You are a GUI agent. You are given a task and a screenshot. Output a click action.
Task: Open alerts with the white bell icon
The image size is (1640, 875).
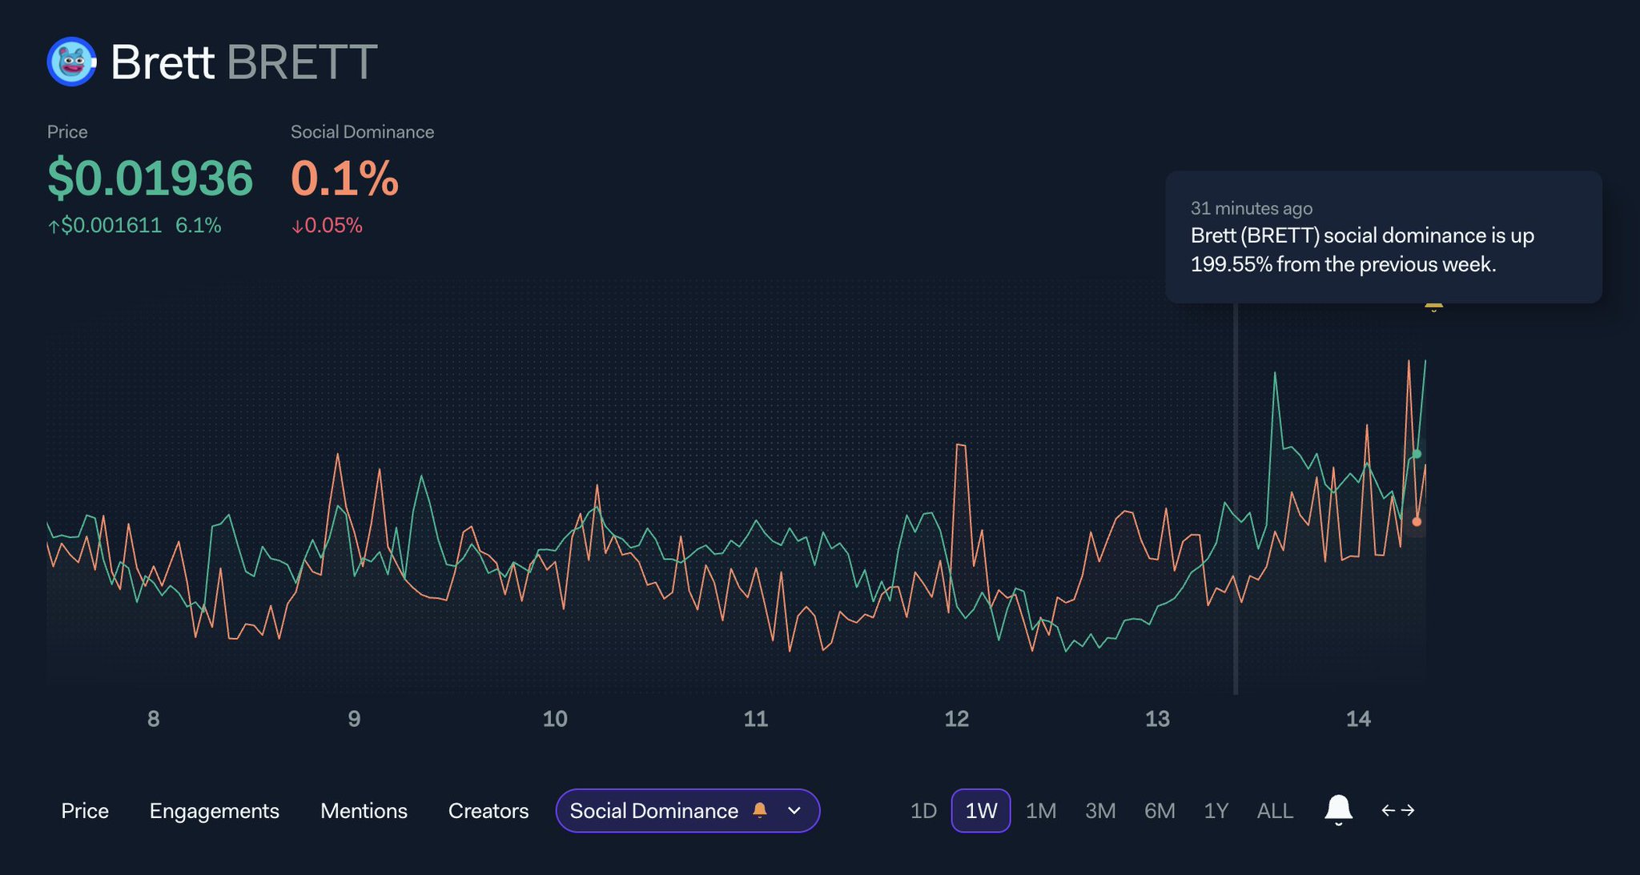[1338, 810]
